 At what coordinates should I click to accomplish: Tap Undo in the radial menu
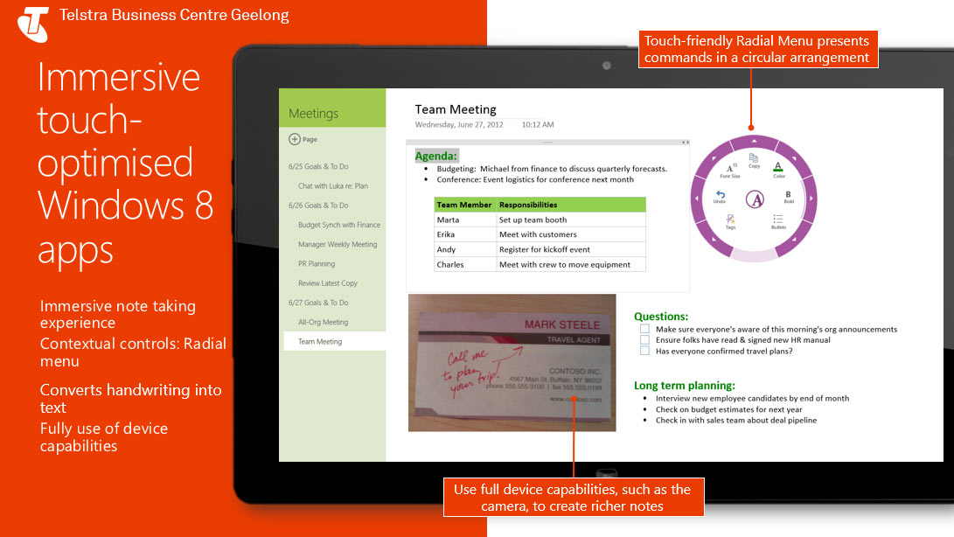pyautogui.click(x=720, y=198)
